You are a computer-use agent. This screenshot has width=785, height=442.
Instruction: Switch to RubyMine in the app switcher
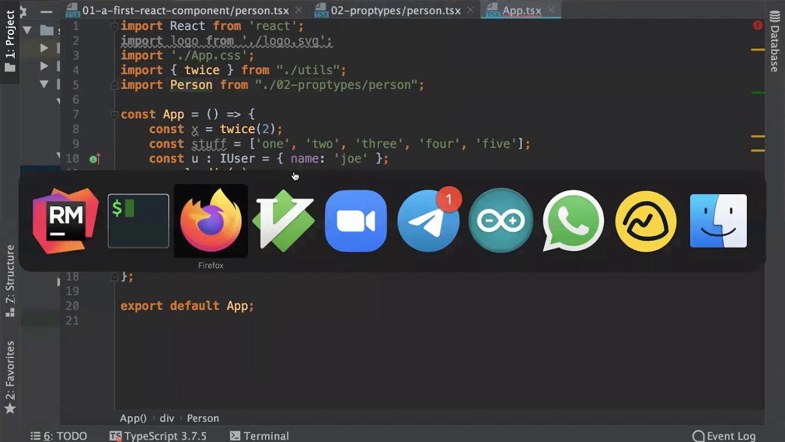66,221
